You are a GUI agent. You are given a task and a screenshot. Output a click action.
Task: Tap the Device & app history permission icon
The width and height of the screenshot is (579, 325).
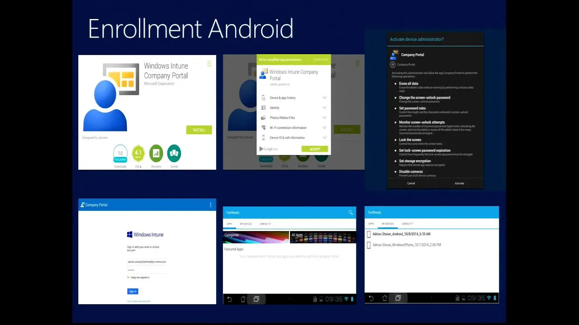(263, 97)
